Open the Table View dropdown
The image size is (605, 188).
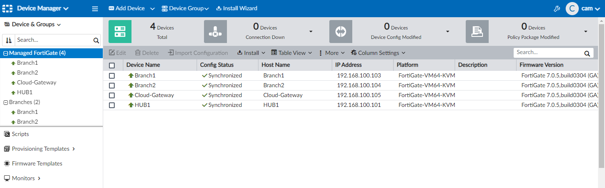point(292,53)
